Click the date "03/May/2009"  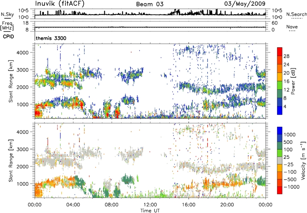point(245,4)
